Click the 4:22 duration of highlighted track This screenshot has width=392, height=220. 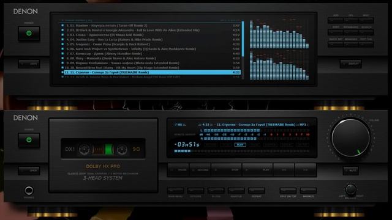[236, 72]
